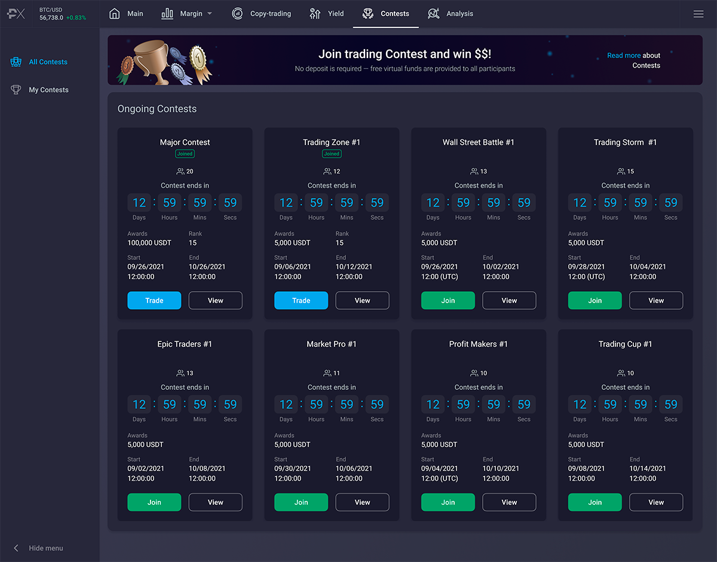The height and width of the screenshot is (562, 717).
Task: Click the Epic Traders #1 title
Action: (185, 344)
